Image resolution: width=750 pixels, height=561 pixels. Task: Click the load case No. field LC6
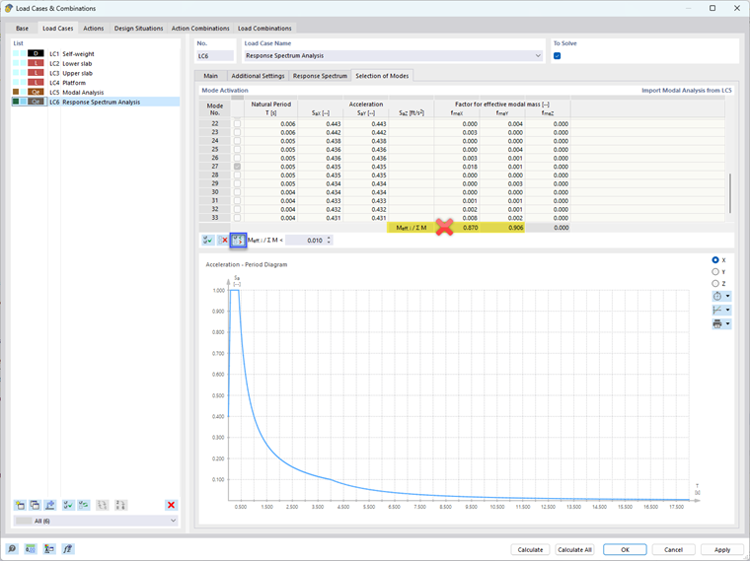click(215, 56)
